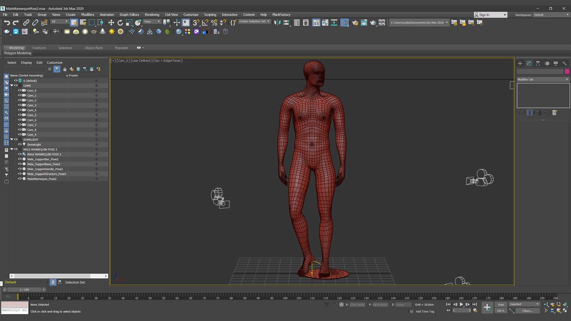Open the selection filter All dropdown
Viewport: 571px width, 321px height.
coord(59,21)
